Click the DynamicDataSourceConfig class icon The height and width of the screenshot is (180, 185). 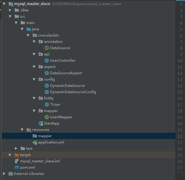[47, 92]
